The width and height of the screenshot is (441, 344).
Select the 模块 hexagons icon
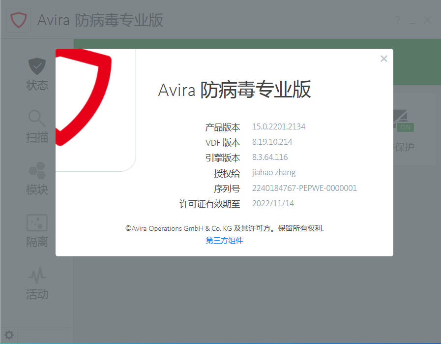point(37,170)
